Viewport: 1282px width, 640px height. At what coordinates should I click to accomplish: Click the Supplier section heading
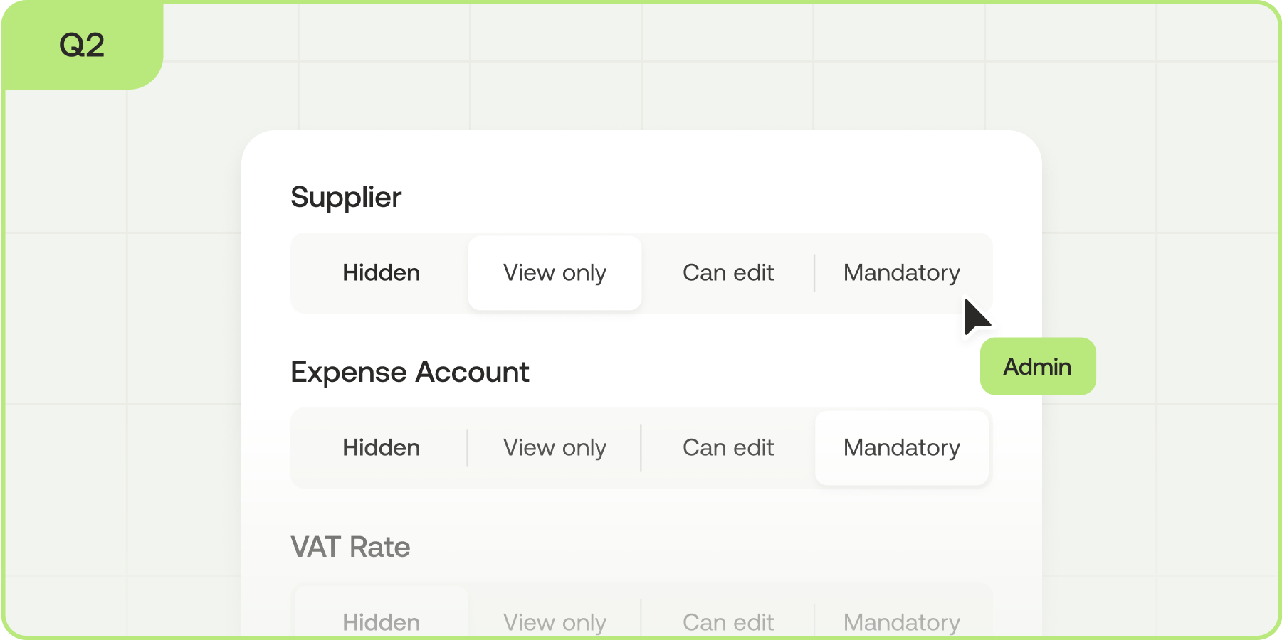point(346,197)
